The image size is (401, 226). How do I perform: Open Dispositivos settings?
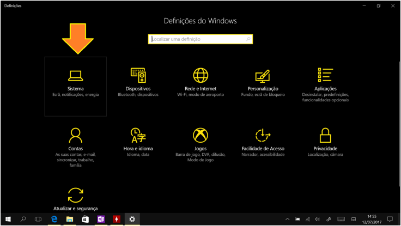(x=138, y=83)
